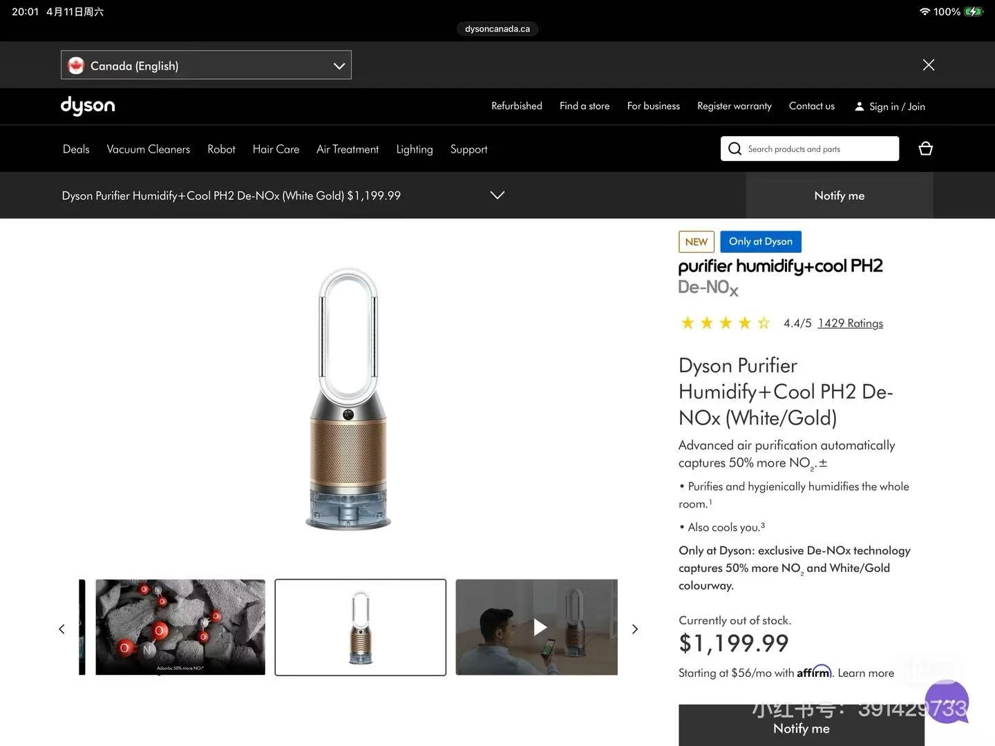Click the search magnifier icon
Image resolution: width=995 pixels, height=746 pixels.
click(x=735, y=149)
